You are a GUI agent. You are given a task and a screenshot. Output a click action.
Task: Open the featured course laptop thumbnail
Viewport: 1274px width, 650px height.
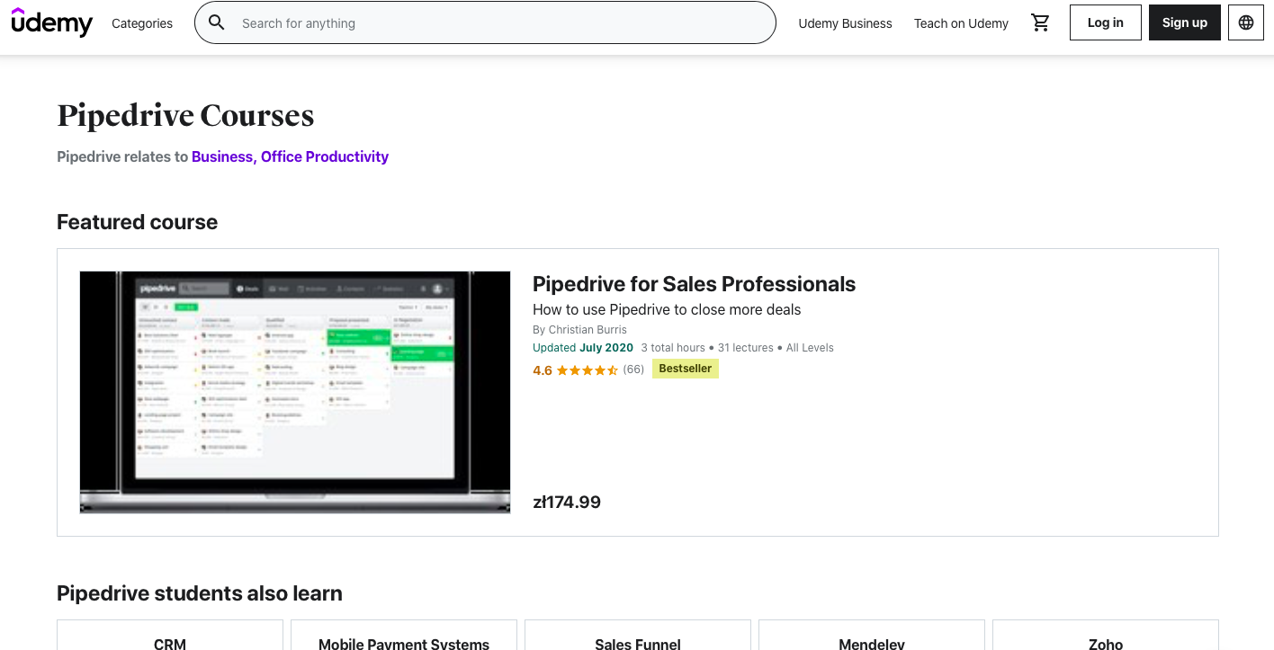click(x=295, y=392)
